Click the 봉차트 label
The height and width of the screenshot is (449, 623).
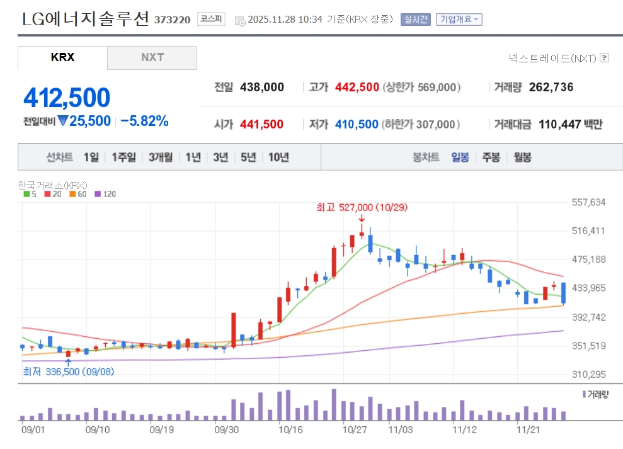coord(426,157)
